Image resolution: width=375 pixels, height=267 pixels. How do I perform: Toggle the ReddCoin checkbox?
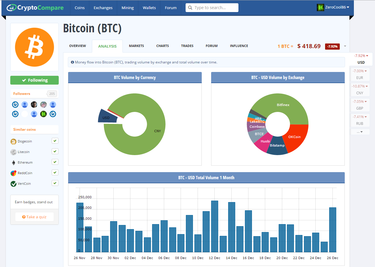pyautogui.click(x=55, y=172)
